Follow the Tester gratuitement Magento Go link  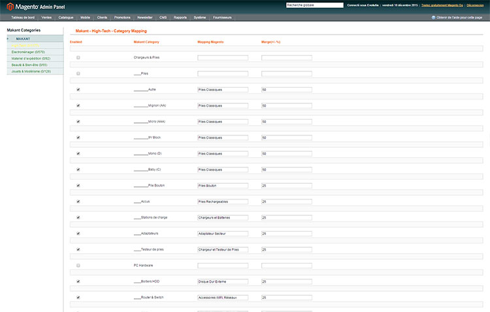point(442,5)
